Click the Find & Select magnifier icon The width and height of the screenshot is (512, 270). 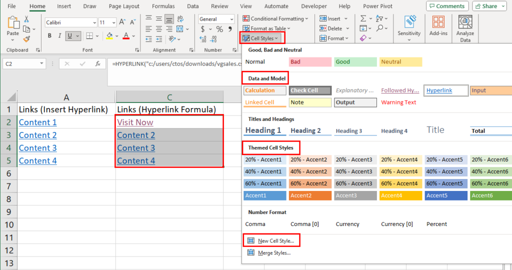pos(379,28)
